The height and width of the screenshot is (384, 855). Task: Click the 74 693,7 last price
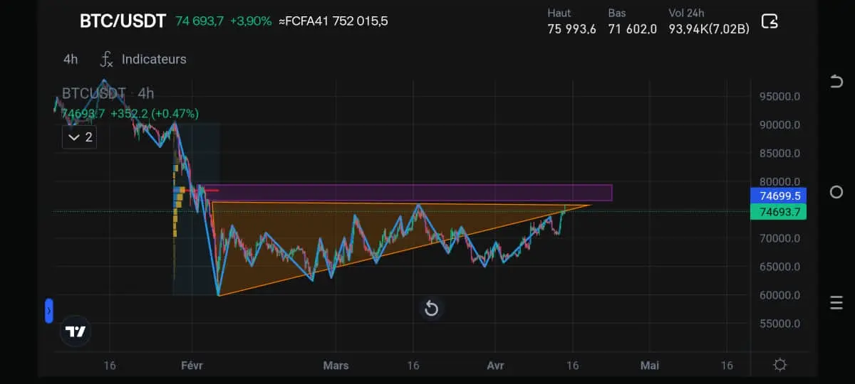coord(199,21)
